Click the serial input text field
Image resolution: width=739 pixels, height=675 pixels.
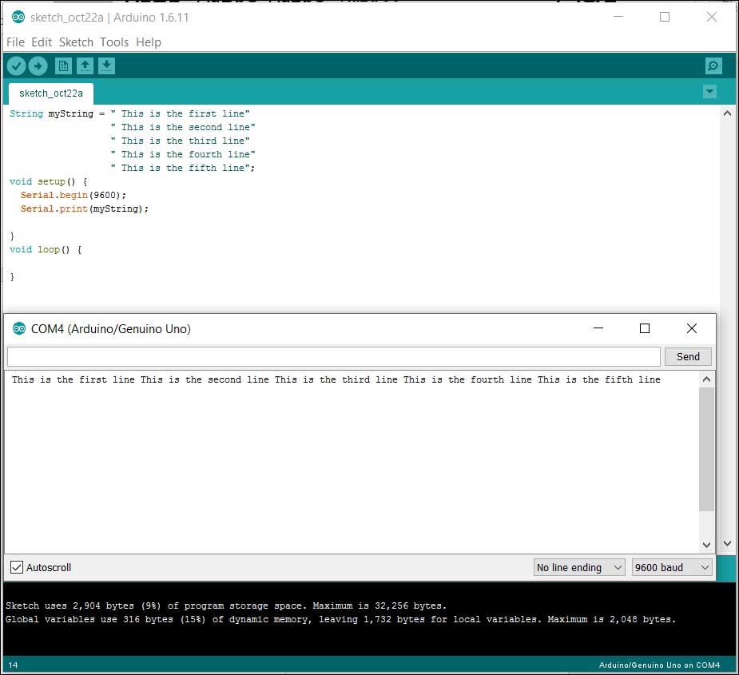tap(334, 357)
